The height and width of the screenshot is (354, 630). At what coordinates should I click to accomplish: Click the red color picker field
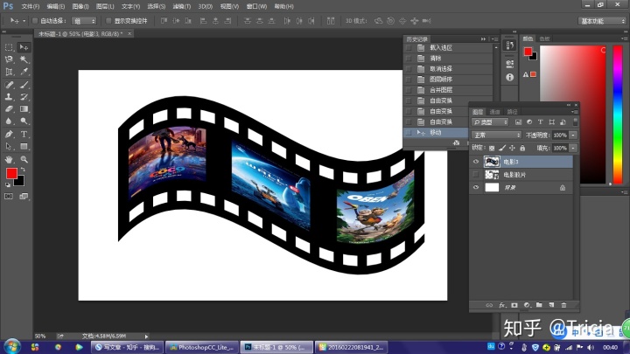click(x=572, y=115)
